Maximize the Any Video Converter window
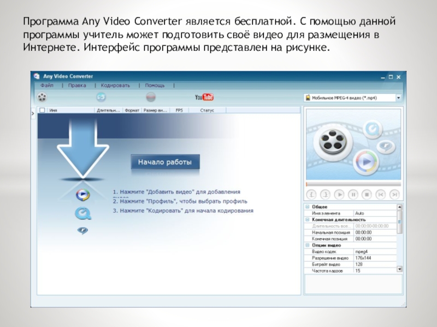Image resolution: width=437 pixels, height=327 pixels. [391, 77]
